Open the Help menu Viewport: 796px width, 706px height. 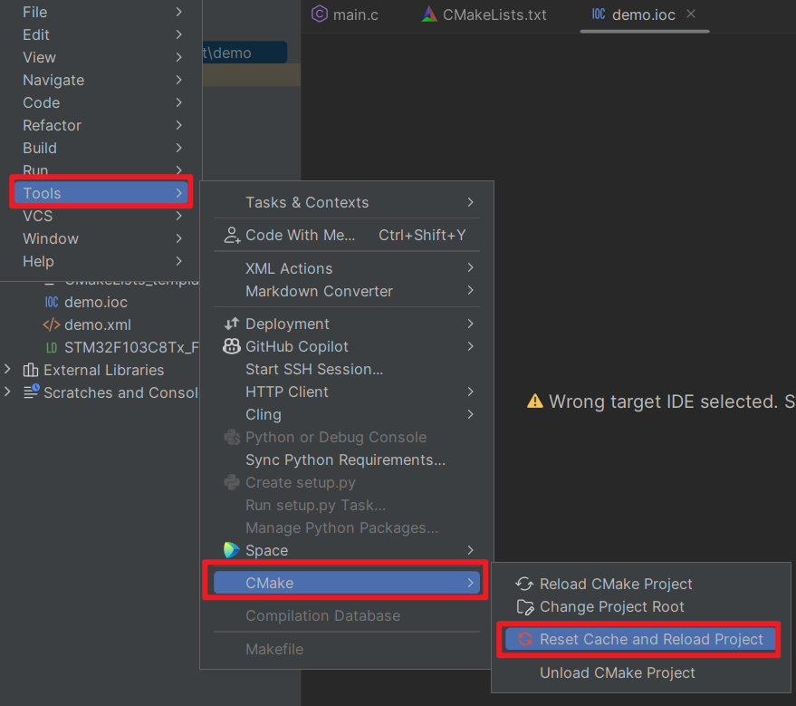pos(100,261)
